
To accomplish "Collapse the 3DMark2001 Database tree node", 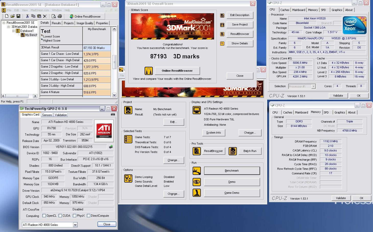I will click(x=8, y=27).
